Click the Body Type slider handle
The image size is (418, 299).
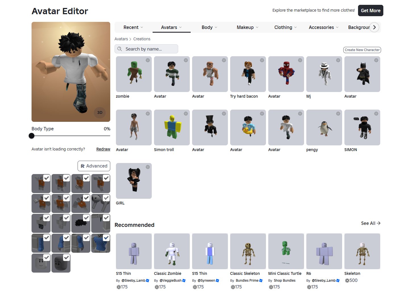[x=32, y=136]
